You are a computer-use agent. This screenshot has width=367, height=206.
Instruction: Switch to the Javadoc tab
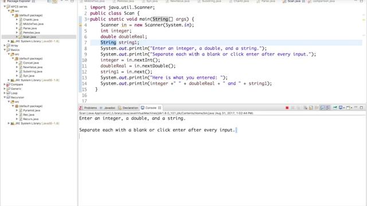coord(107,108)
